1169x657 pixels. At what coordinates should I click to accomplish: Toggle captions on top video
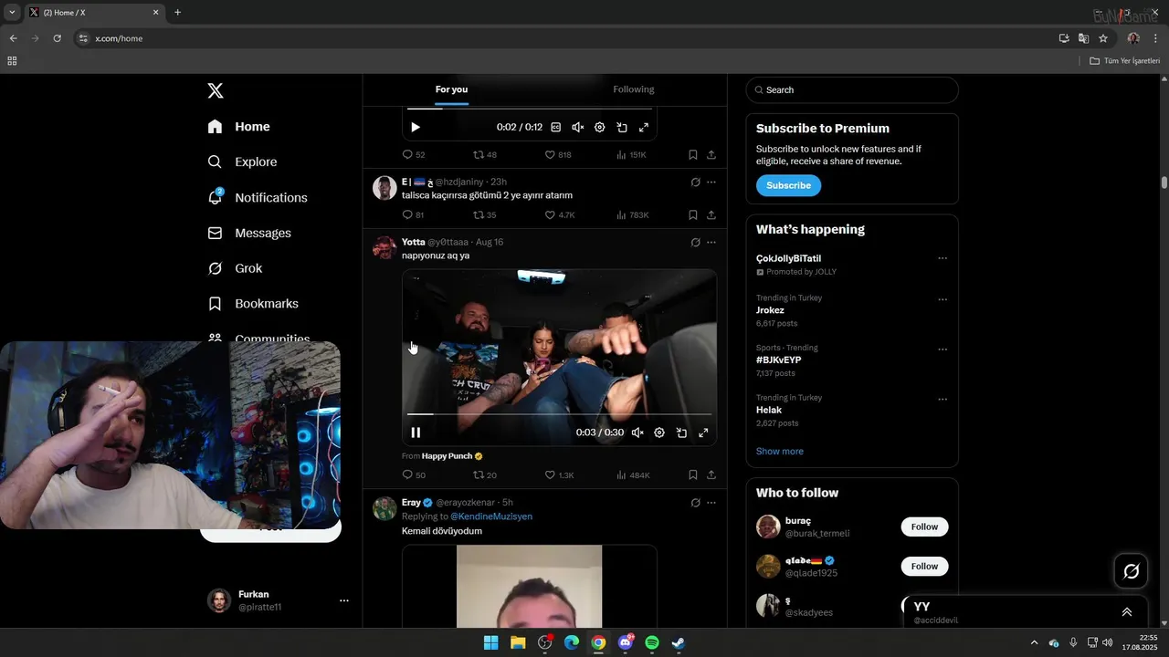pos(556,128)
